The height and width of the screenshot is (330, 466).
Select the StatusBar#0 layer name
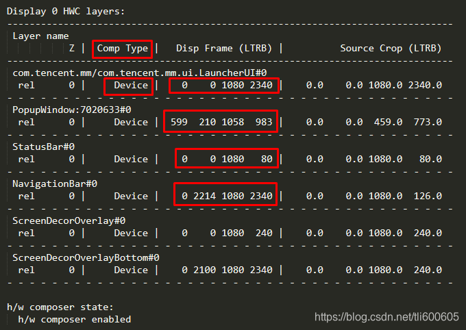(x=43, y=147)
